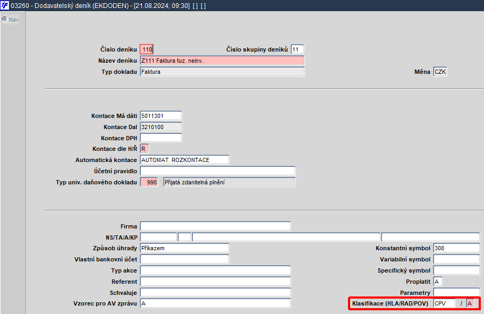Click the Firma input field
This screenshot has width=484, height=314.
point(215,226)
